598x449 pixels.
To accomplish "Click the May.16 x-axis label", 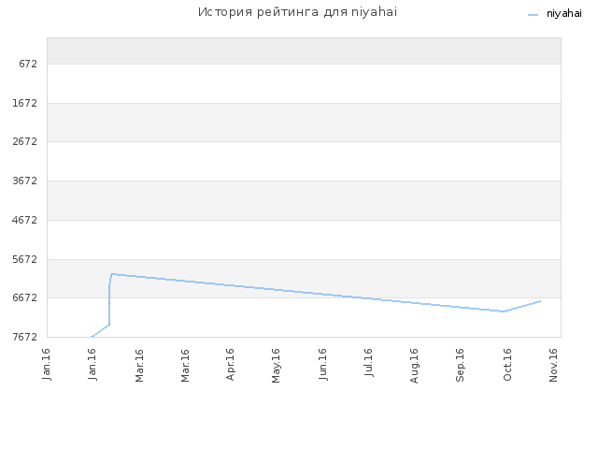I will pos(276,366).
